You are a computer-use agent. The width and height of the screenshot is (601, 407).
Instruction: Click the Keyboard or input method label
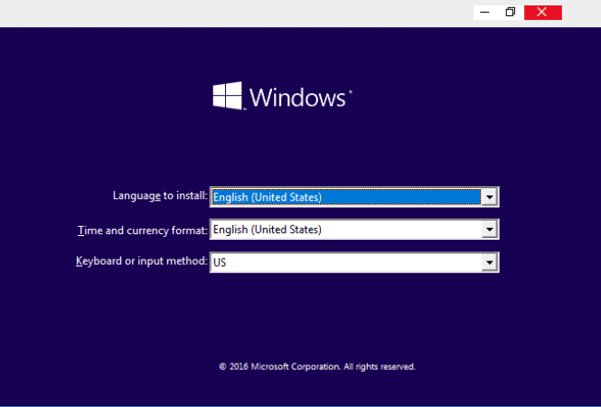[141, 261]
